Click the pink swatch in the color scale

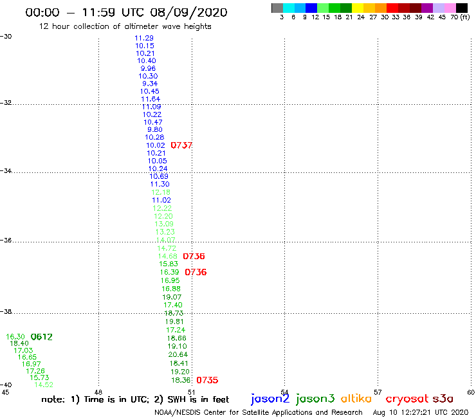(450, 8)
